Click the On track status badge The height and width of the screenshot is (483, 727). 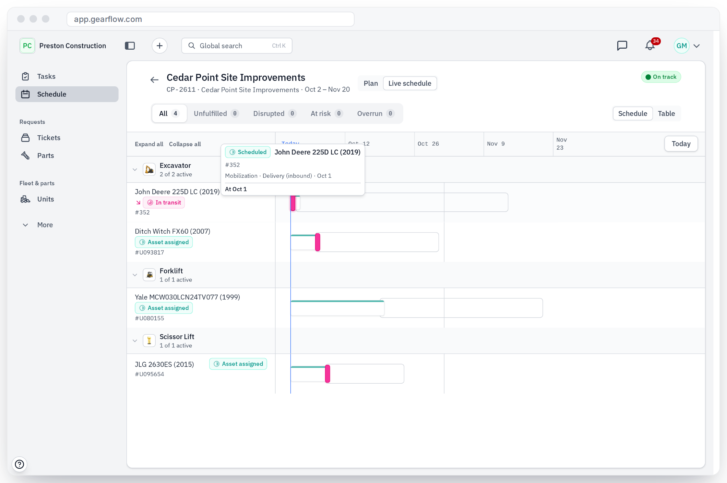click(661, 77)
